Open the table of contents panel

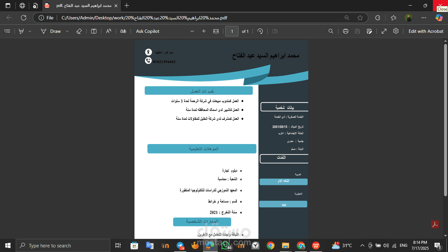(x=7, y=31)
